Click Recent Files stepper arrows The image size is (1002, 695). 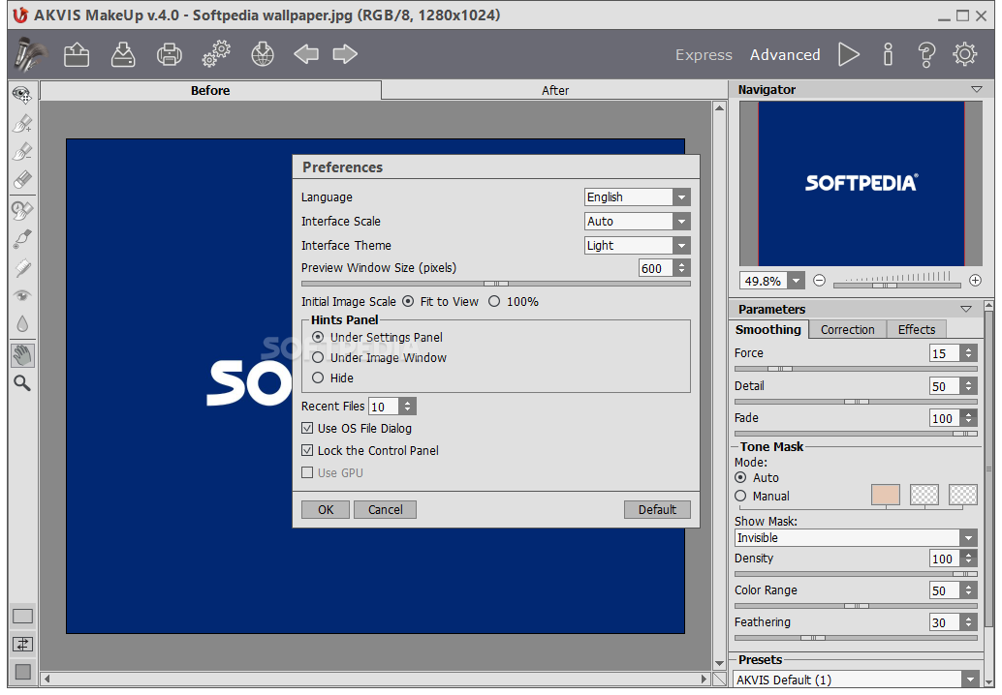point(408,407)
